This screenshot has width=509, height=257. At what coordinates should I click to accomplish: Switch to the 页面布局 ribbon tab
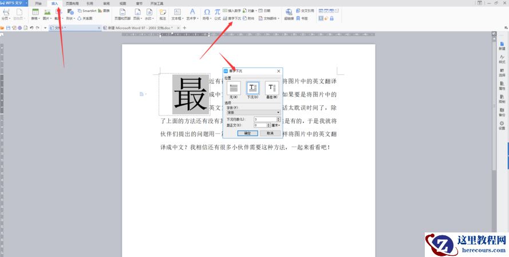73,3
